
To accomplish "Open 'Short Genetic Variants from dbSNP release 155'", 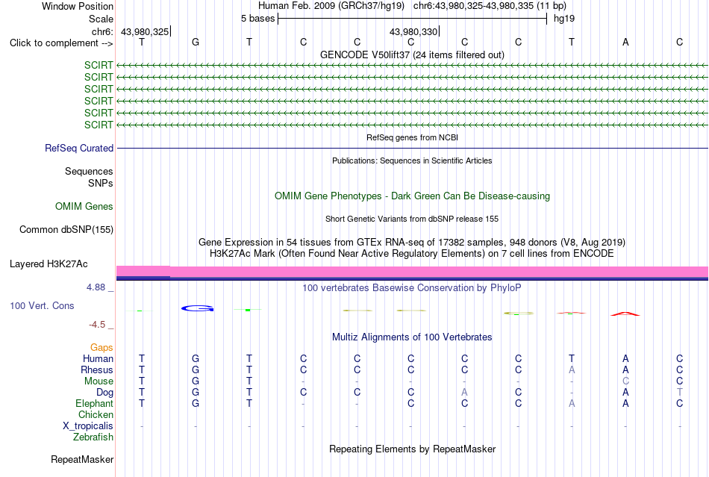I will point(412,219).
